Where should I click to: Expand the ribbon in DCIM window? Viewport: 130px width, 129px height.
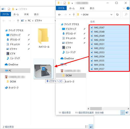(124, 8)
